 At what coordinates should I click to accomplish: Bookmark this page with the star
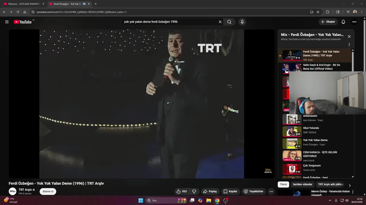click(318, 12)
